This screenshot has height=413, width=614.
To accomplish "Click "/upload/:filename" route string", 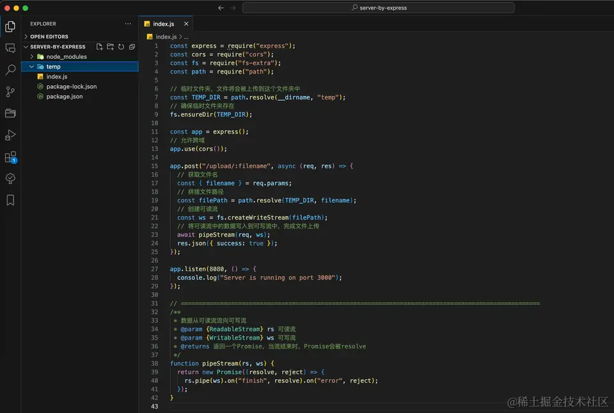I will click(x=237, y=166).
